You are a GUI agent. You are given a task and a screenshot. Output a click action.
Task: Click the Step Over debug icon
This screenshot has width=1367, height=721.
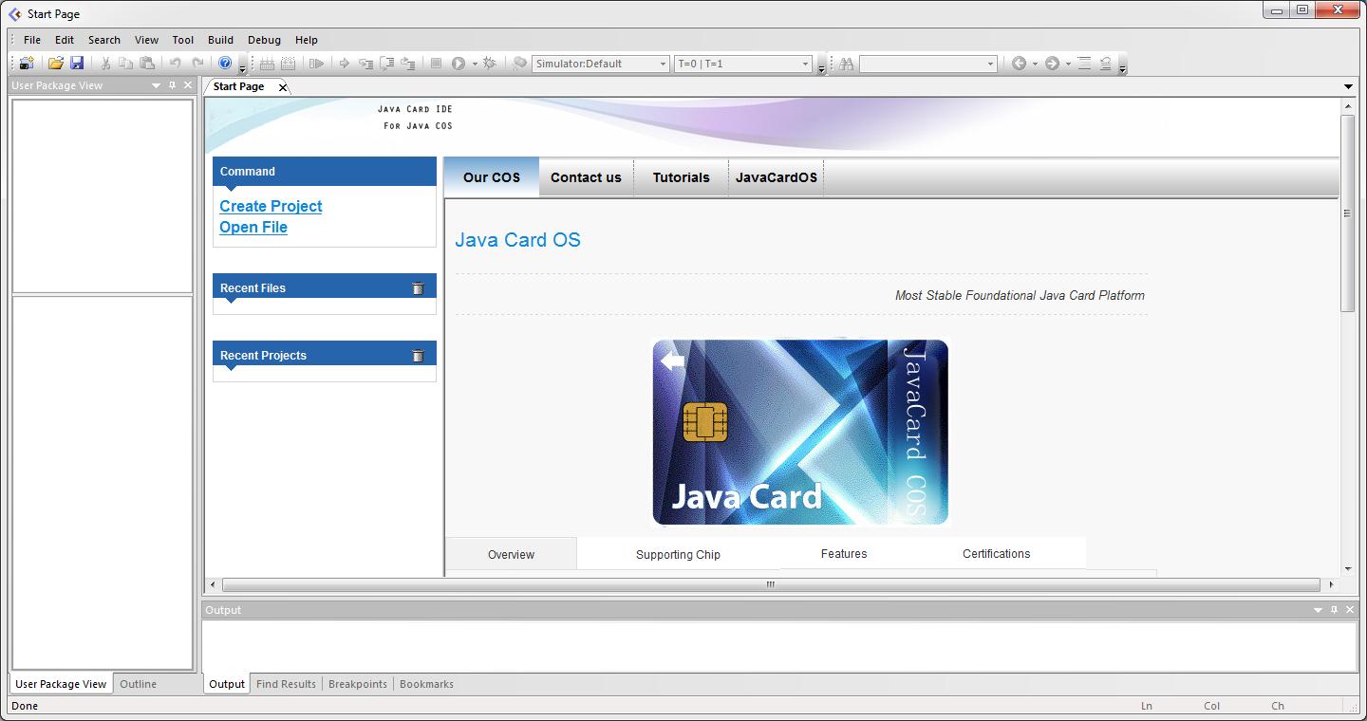[386, 64]
